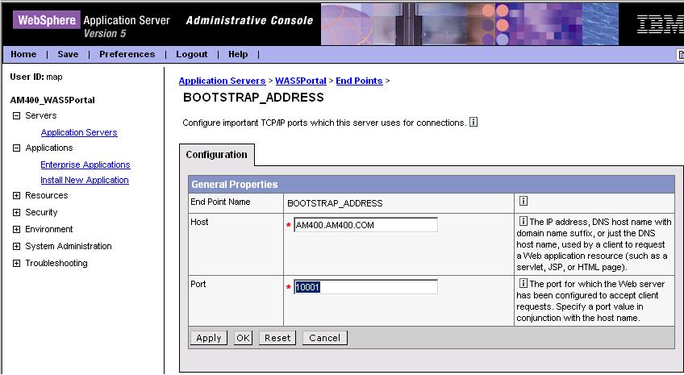Open Save in the menu bar
Image resolution: width=684 pixels, height=375 pixels.
click(x=68, y=54)
